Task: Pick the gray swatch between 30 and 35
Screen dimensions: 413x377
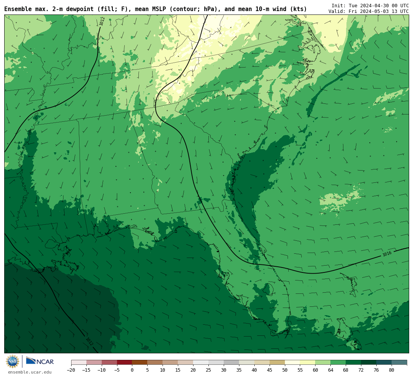Action: (x=231, y=362)
